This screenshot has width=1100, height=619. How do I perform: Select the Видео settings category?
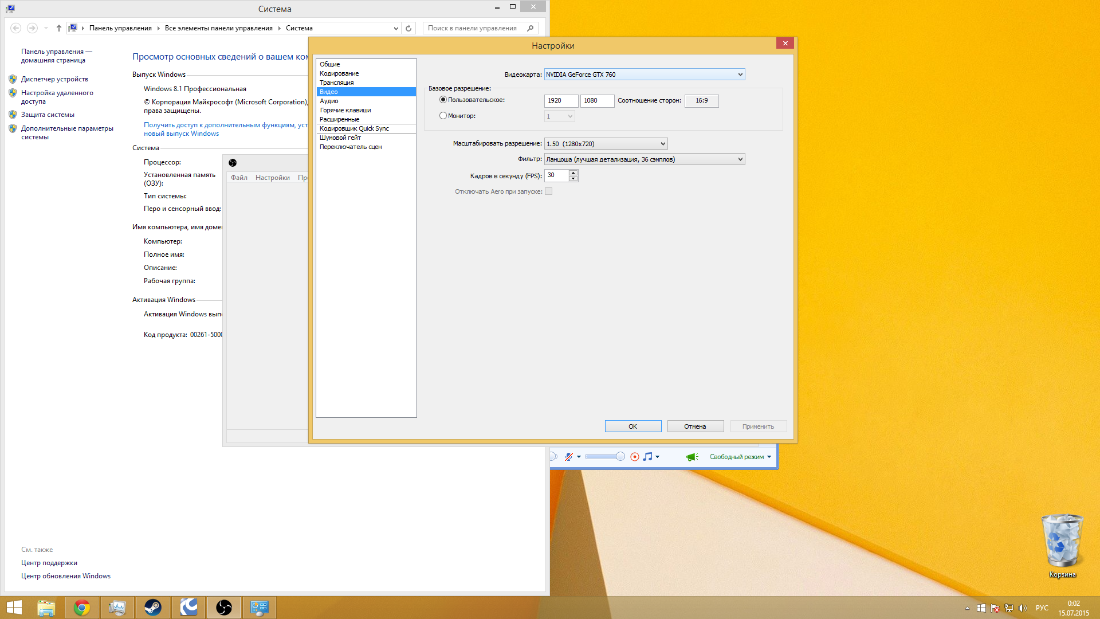pyautogui.click(x=366, y=92)
